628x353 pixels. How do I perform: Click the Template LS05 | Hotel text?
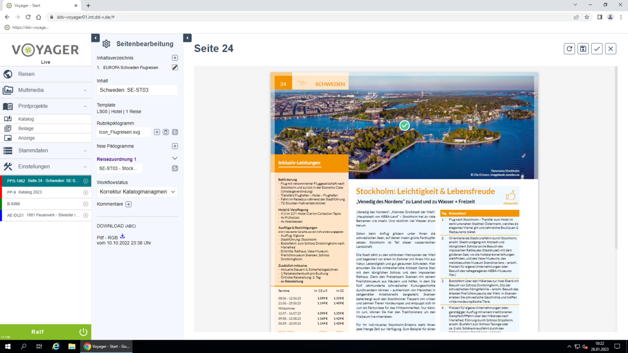coord(119,111)
